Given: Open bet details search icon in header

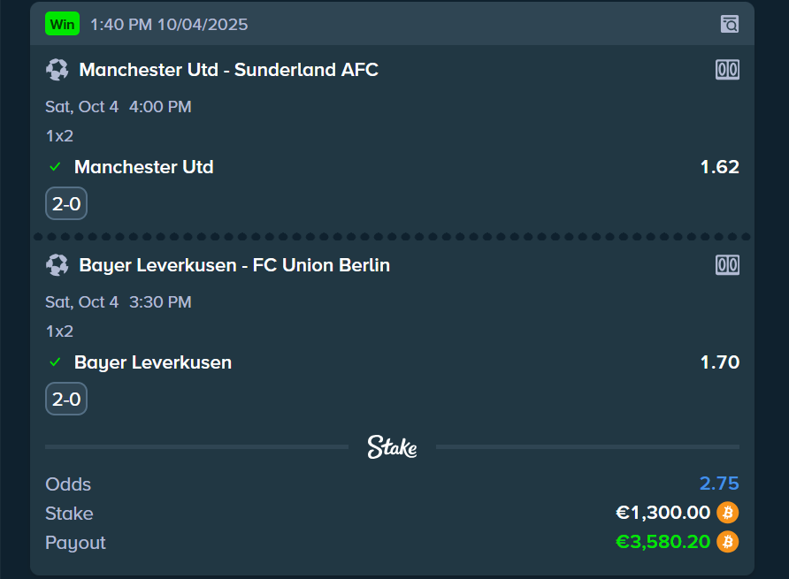Looking at the screenshot, I should [x=729, y=24].
